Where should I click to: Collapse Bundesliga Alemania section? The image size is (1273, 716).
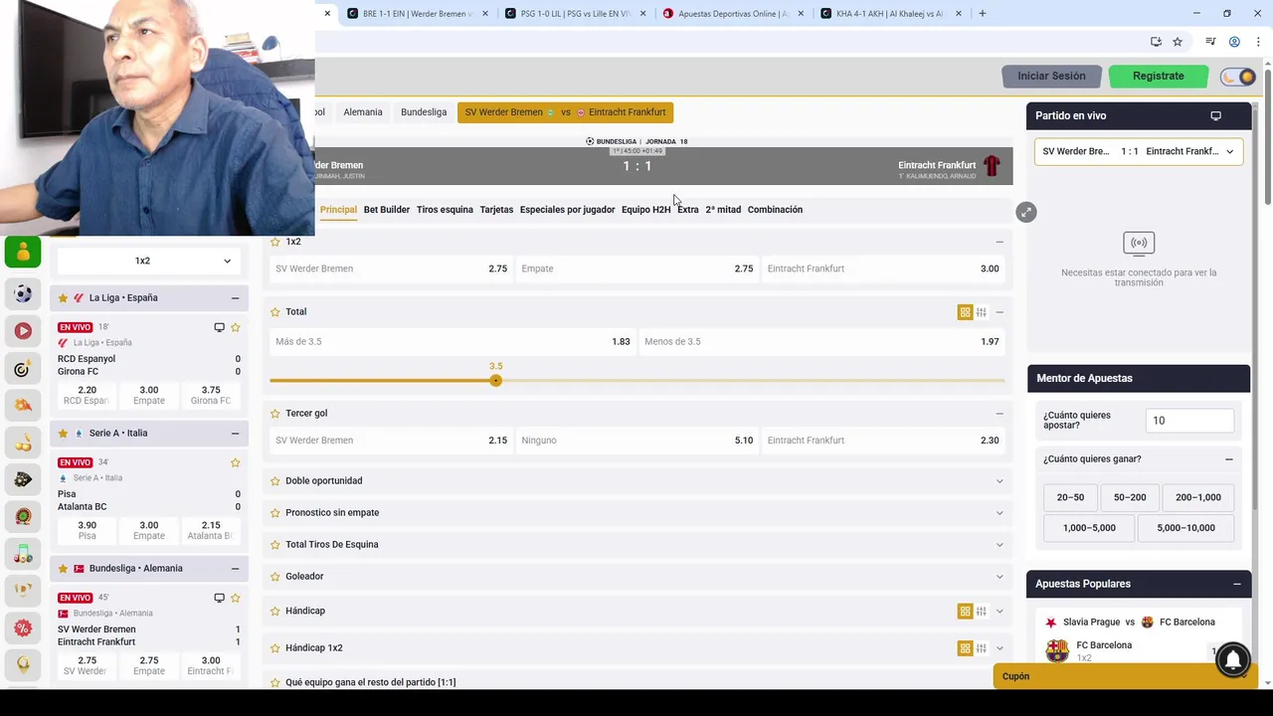235,568
